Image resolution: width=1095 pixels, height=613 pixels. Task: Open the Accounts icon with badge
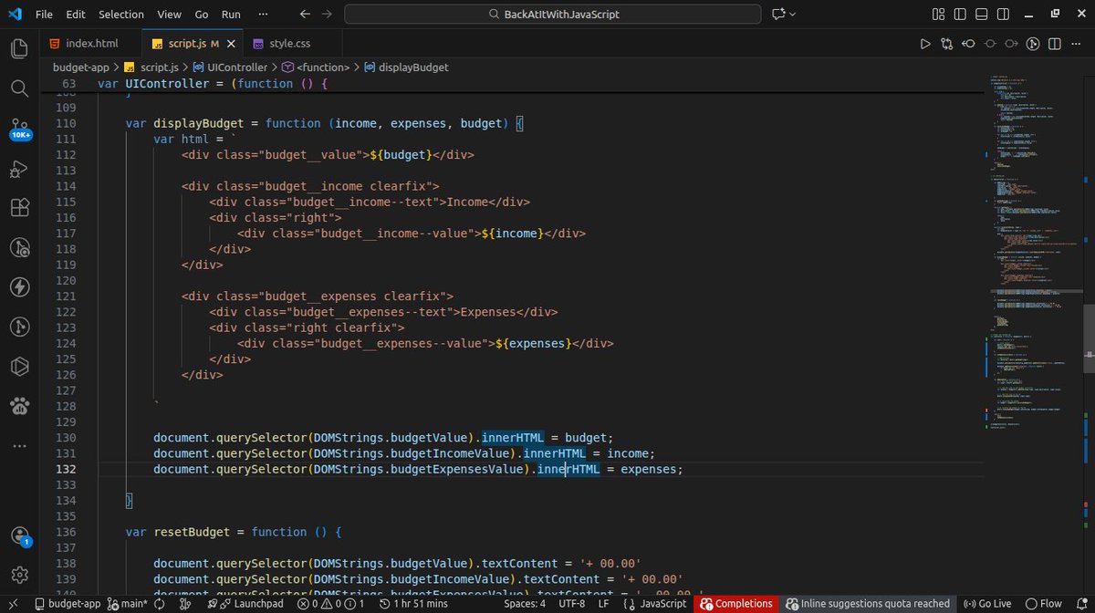(x=19, y=536)
